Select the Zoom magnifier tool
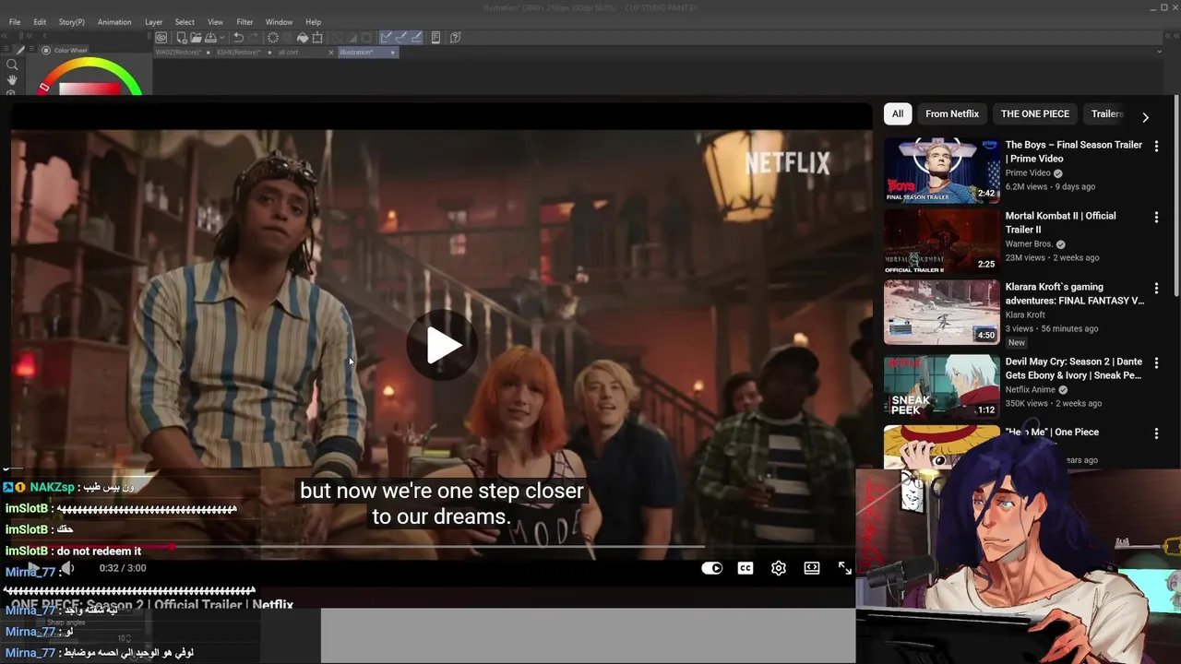Viewport: 1181px width, 664px height. pos(12,65)
